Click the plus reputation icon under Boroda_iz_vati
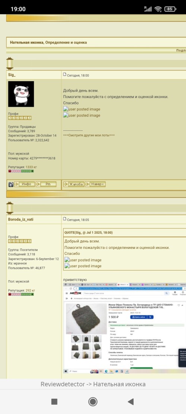The width and height of the screenshot is (186, 414). click(32, 294)
